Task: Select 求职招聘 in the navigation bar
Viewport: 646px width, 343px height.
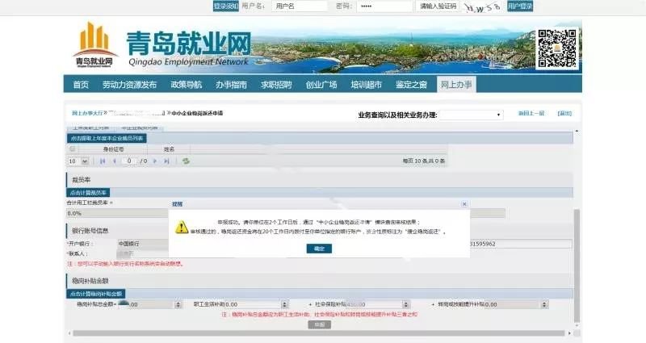Action: point(276,85)
